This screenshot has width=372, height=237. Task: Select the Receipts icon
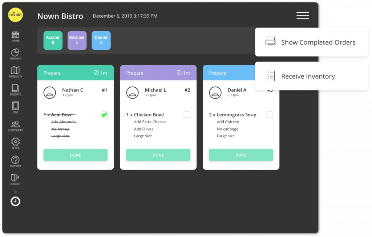pos(15,90)
